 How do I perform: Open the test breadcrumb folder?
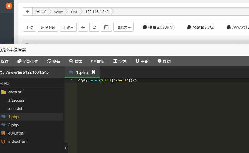point(74,11)
